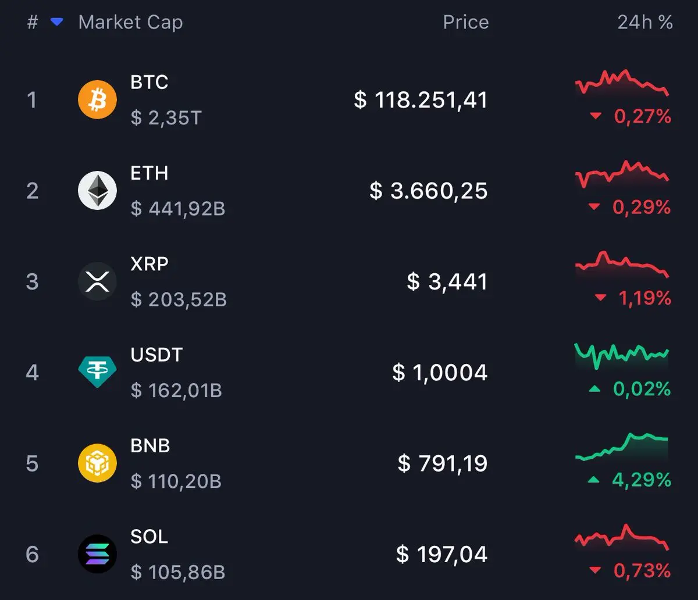Open the BTC sparkline chart
698x600 pixels.
[x=622, y=83]
